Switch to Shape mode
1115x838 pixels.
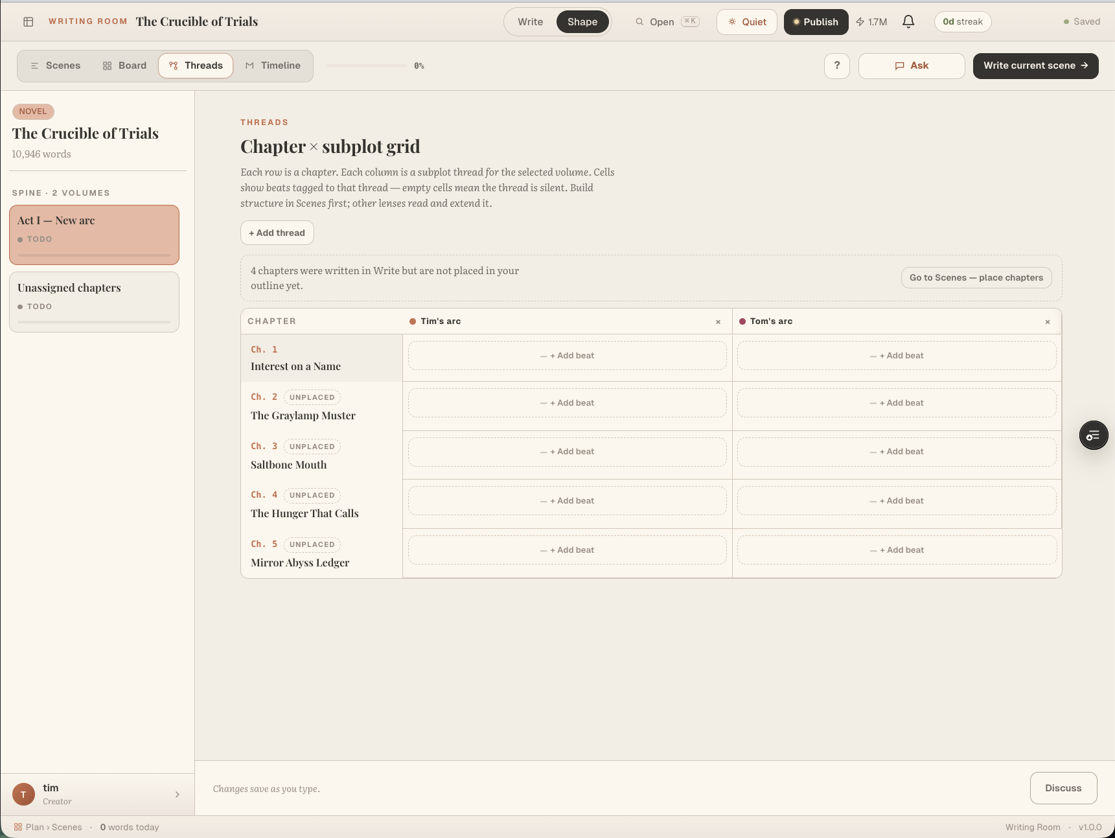tap(582, 22)
